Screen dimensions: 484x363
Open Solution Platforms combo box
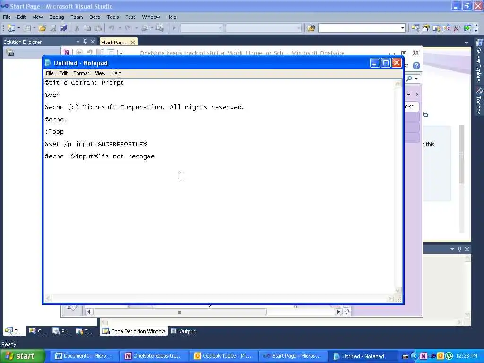(264, 28)
